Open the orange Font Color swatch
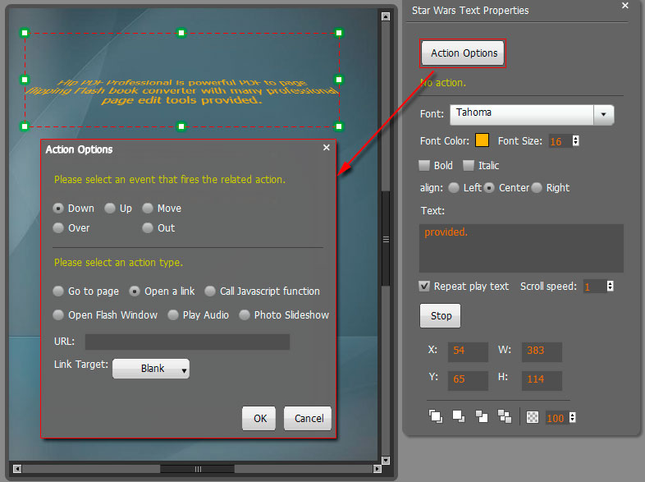The width and height of the screenshot is (645, 482). pyautogui.click(x=483, y=140)
